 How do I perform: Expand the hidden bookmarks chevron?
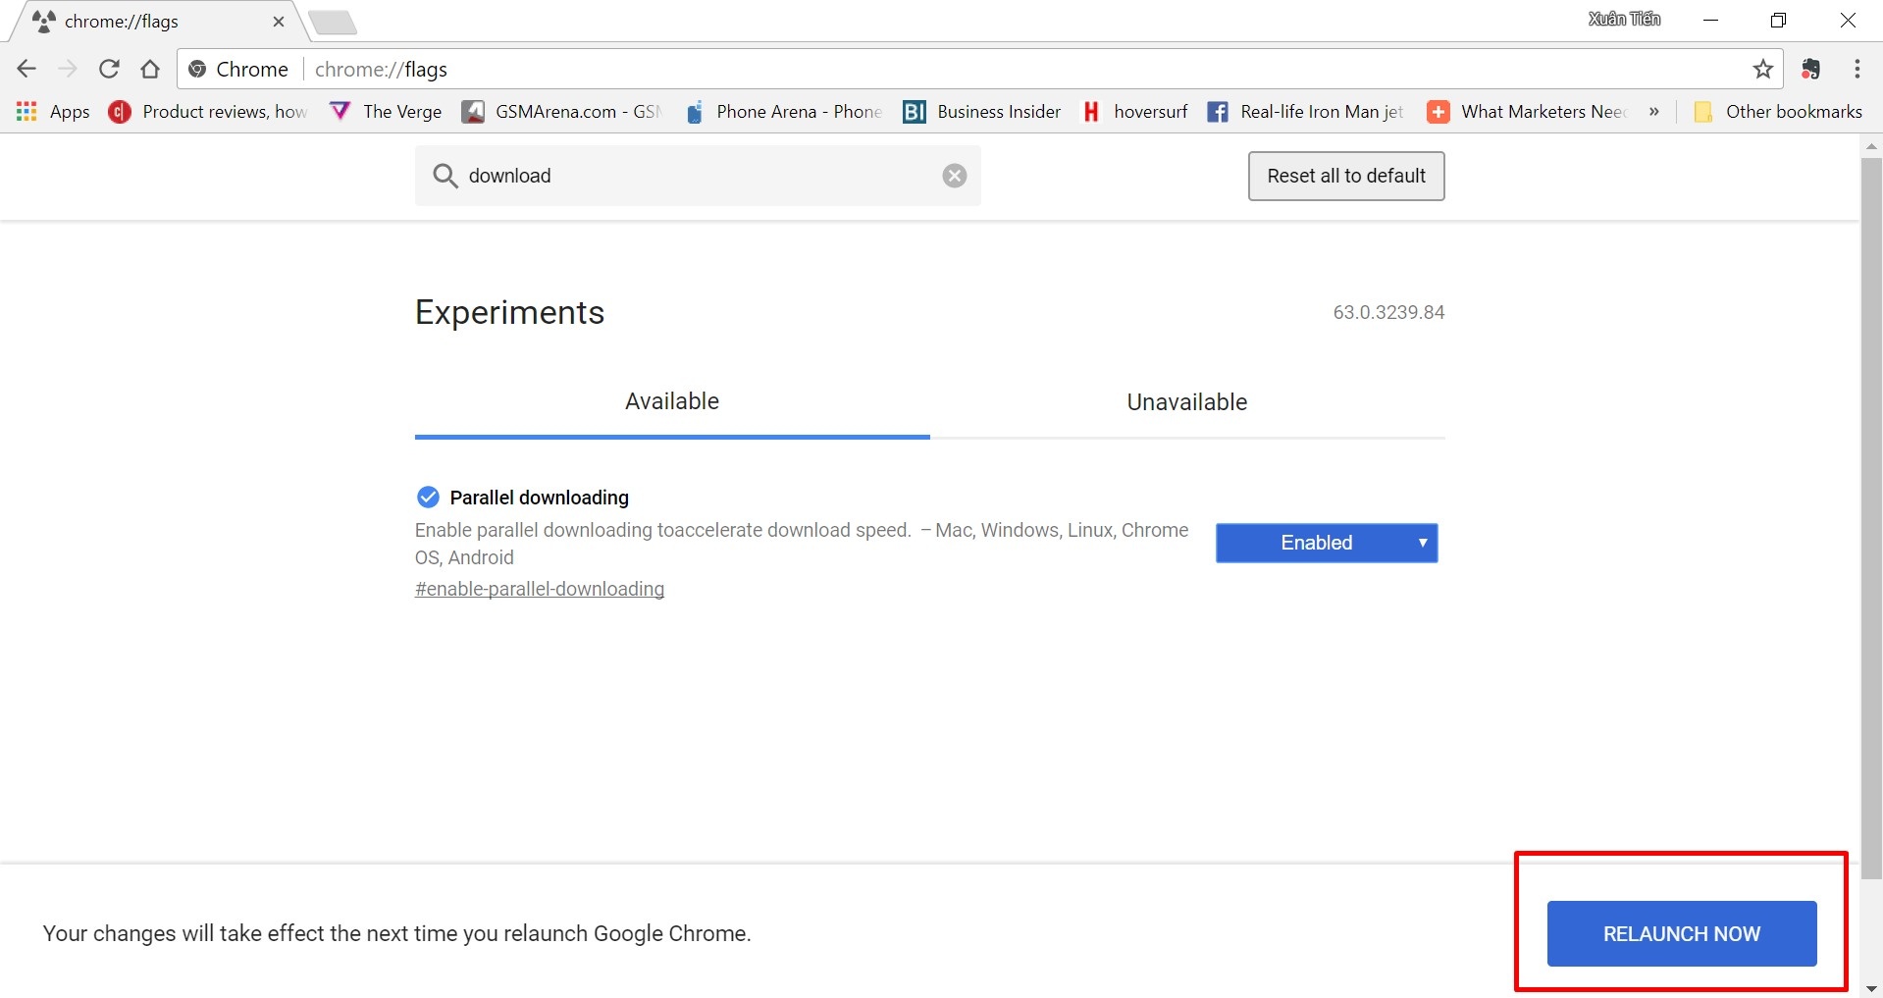(x=1654, y=111)
